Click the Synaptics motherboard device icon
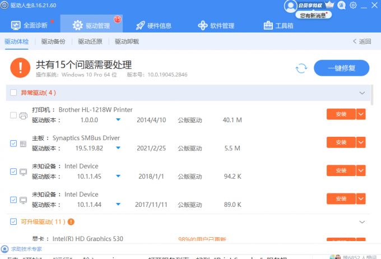The width and height of the screenshot is (381, 259). point(23,144)
